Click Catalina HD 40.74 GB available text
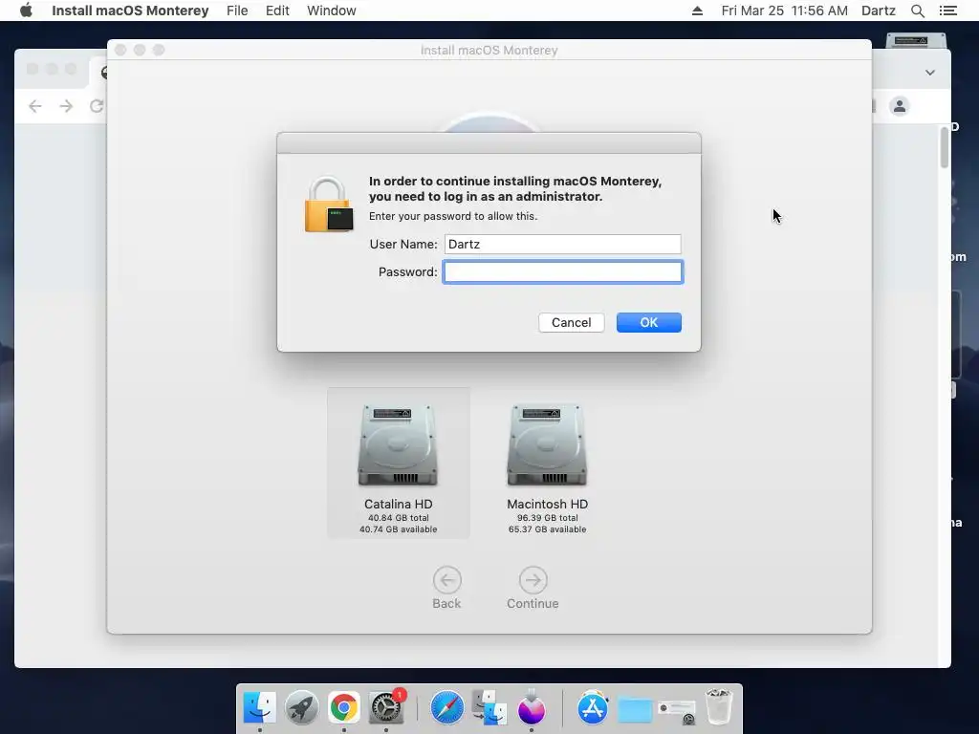Screen dimensions: 979x734 tap(399, 529)
